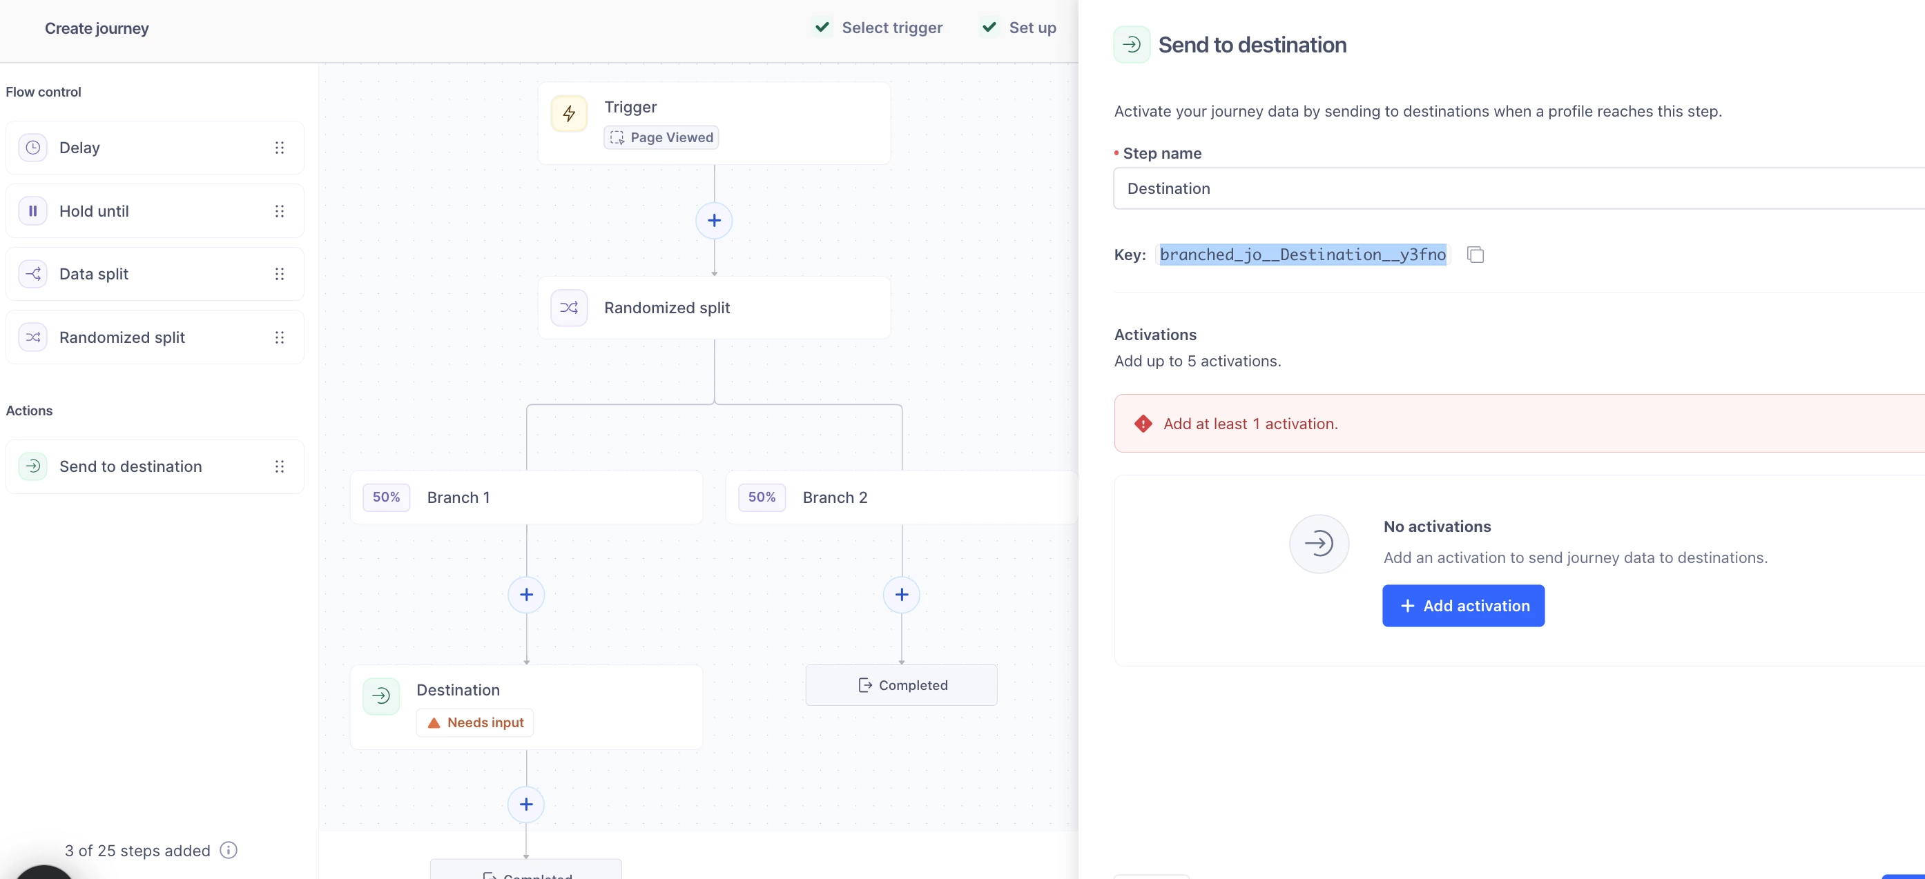
Task: Click the Randomized split node shuffle icon
Action: pos(570,308)
